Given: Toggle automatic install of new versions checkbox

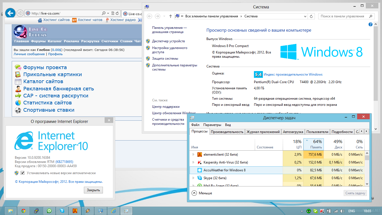Looking at the screenshot, I should pos(23,173).
